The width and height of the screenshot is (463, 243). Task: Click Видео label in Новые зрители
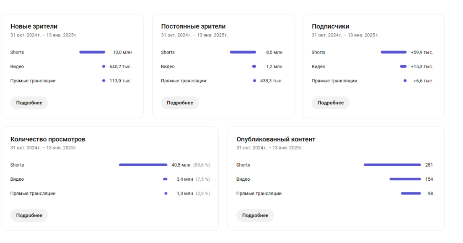pos(17,66)
